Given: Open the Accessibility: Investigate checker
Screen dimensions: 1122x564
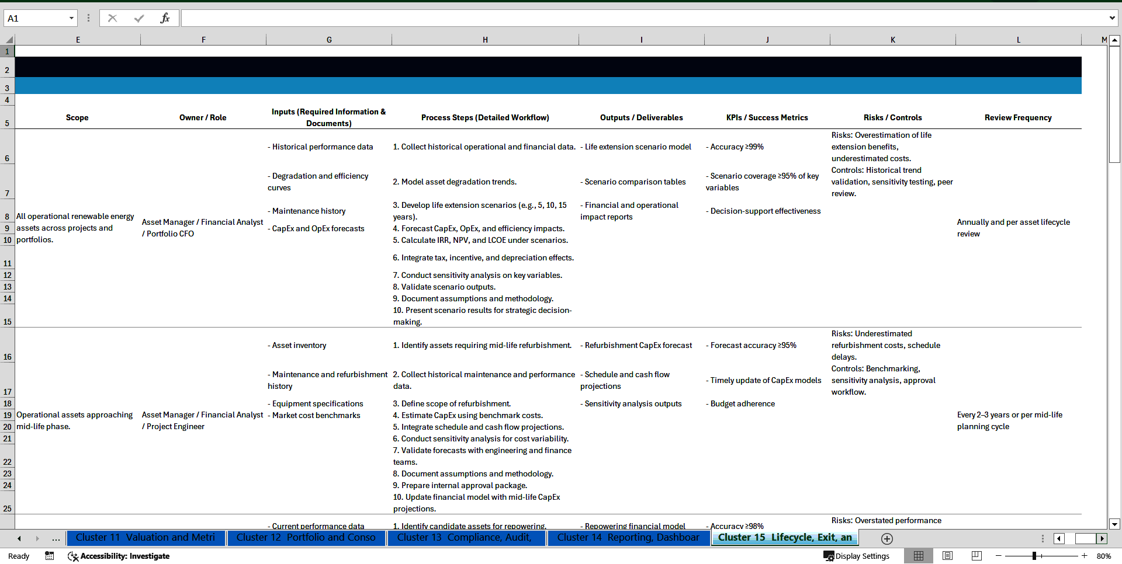Looking at the screenshot, I should (119, 556).
